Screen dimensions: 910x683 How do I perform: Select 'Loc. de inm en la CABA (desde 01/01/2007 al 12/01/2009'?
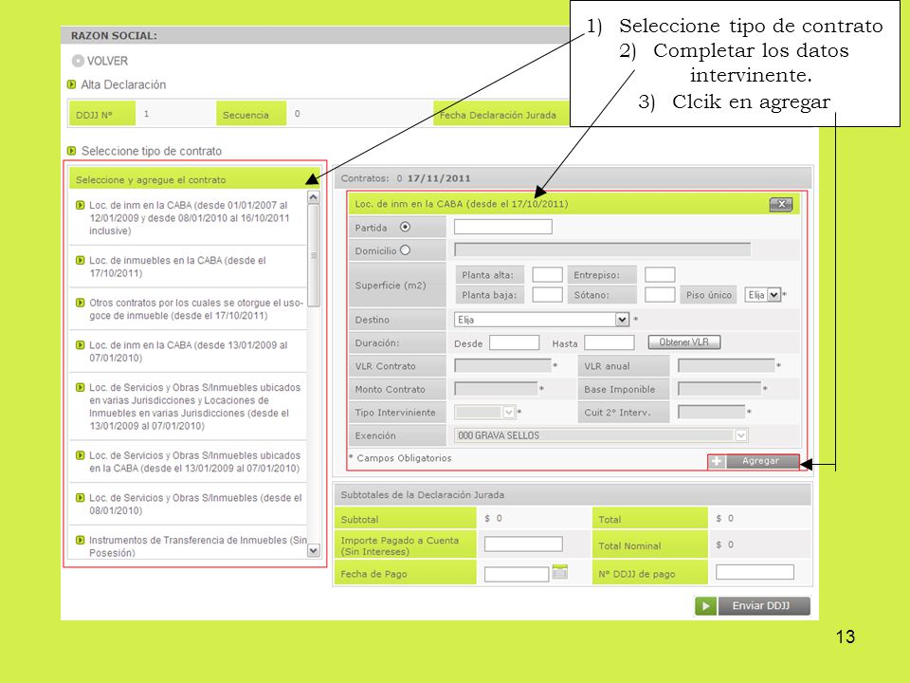(x=190, y=218)
